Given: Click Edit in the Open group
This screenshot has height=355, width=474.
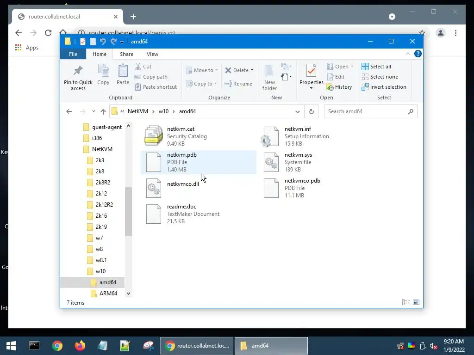Looking at the screenshot, I should point(336,77).
